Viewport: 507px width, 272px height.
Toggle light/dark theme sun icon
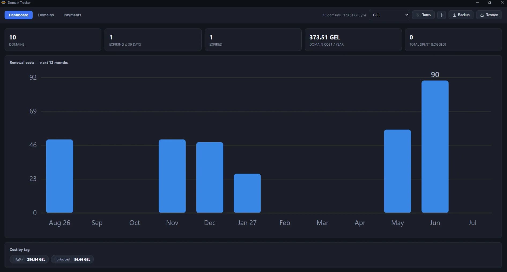click(442, 15)
